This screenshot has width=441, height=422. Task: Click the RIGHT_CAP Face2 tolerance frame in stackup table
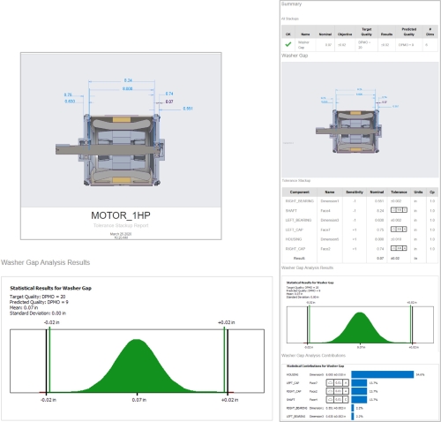tap(399, 248)
